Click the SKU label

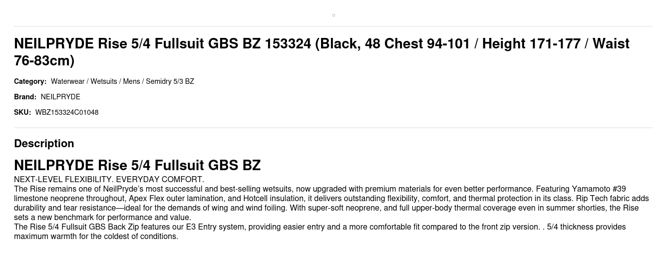[x=22, y=112]
